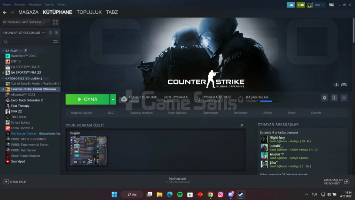This screenshot has width=355, height=200.
Task: Collapse the EA PLAY category
Action: [x=3, y=51]
